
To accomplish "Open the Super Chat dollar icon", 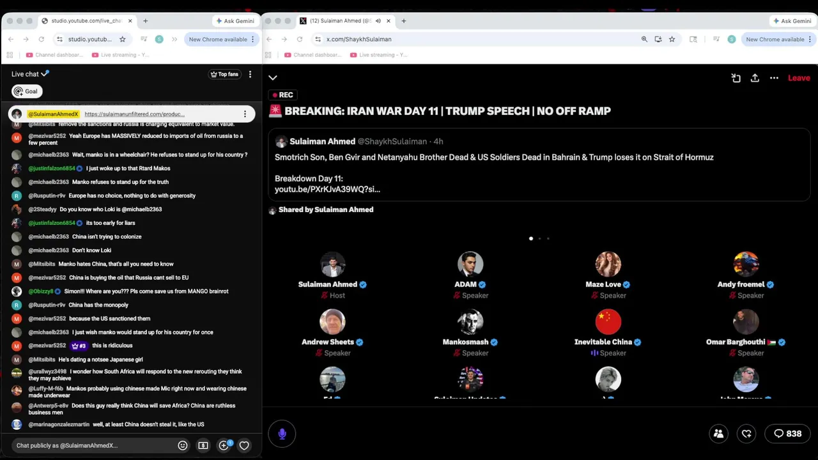I will (203, 445).
